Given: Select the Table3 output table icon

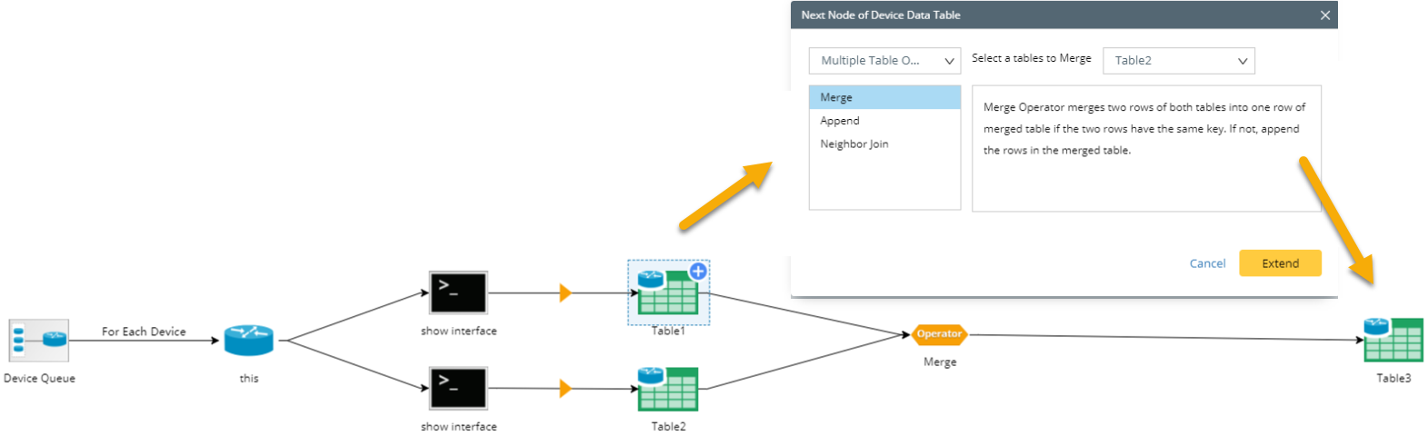Looking at the screenshot, I should (x=1393, y=340).
